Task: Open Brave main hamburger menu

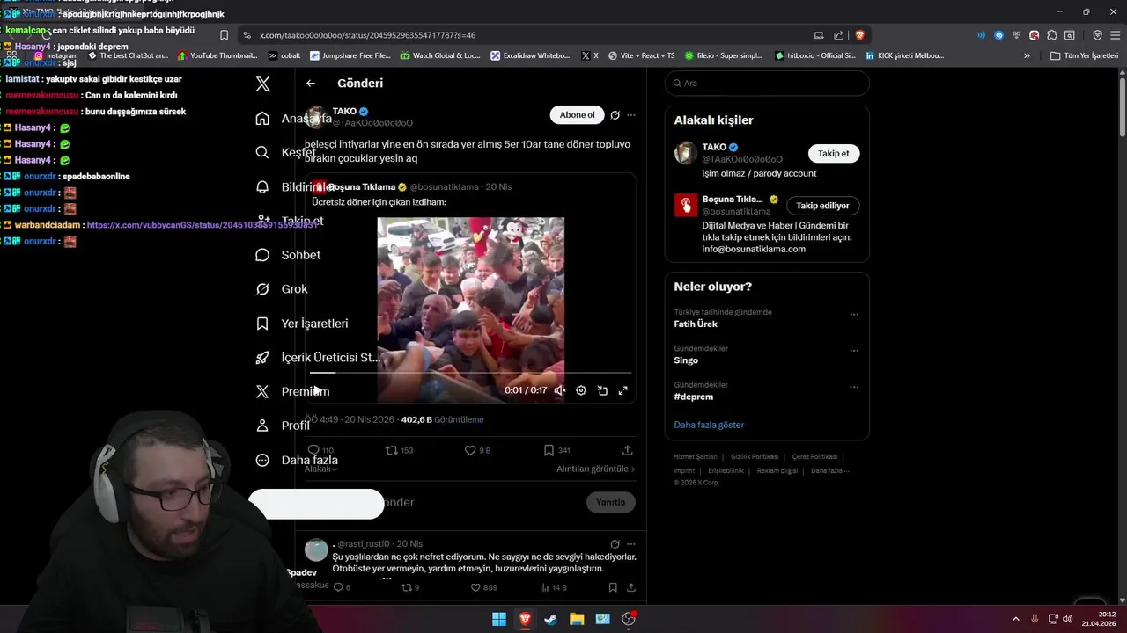Action: click(x=1115, y=35)
